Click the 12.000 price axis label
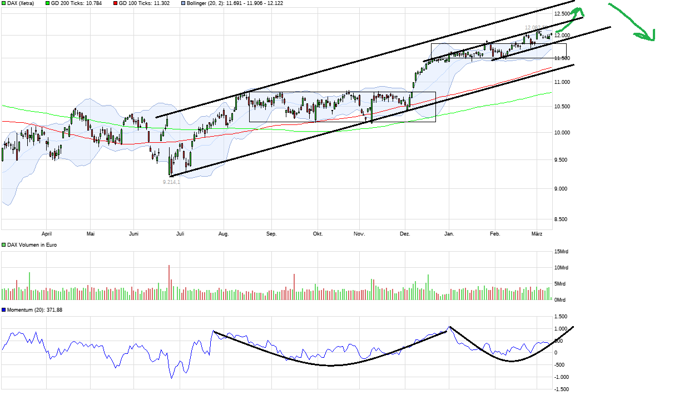Viewport: 689px width, 395px height. pyautogui.click(x=562, y=36)
